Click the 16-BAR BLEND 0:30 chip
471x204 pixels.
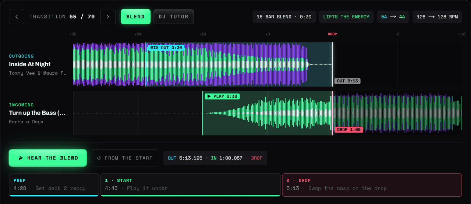coord(284,17)
